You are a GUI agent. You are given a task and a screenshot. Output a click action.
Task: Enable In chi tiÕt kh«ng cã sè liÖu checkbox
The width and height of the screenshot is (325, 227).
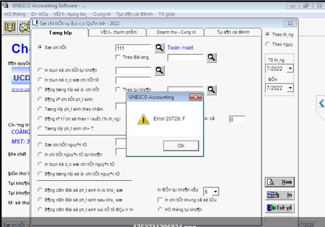[x=160, y=200]
